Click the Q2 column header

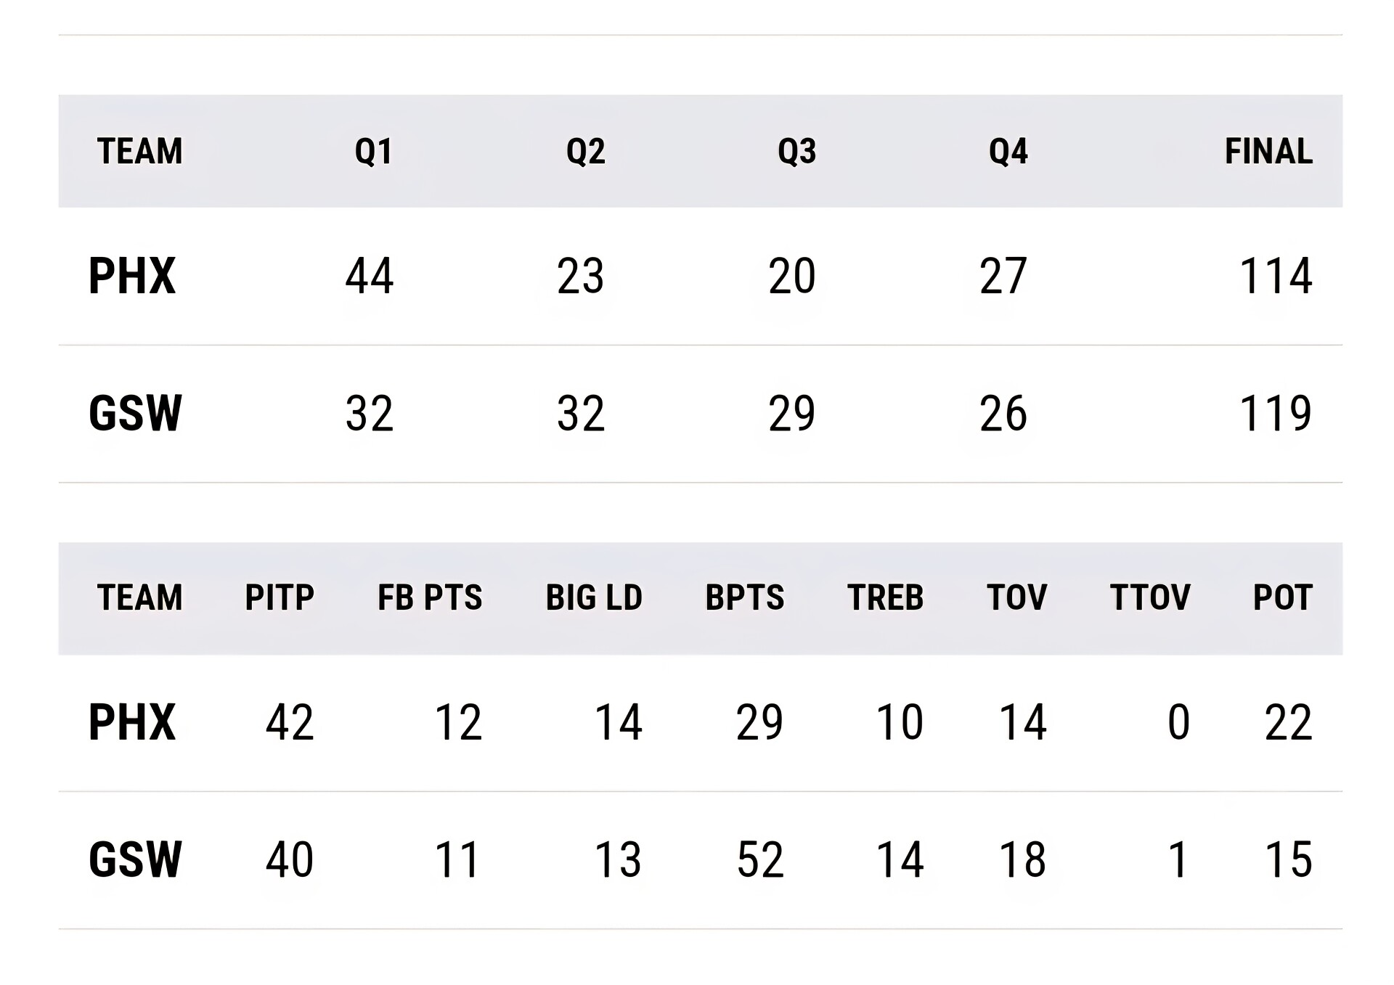[x=585, y=152]
